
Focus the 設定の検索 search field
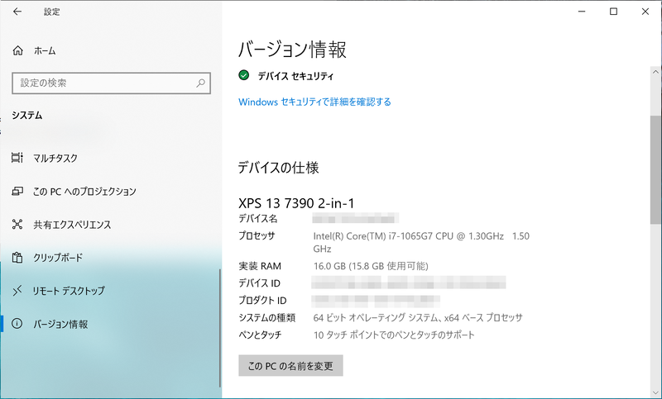[x=112, y=83]
